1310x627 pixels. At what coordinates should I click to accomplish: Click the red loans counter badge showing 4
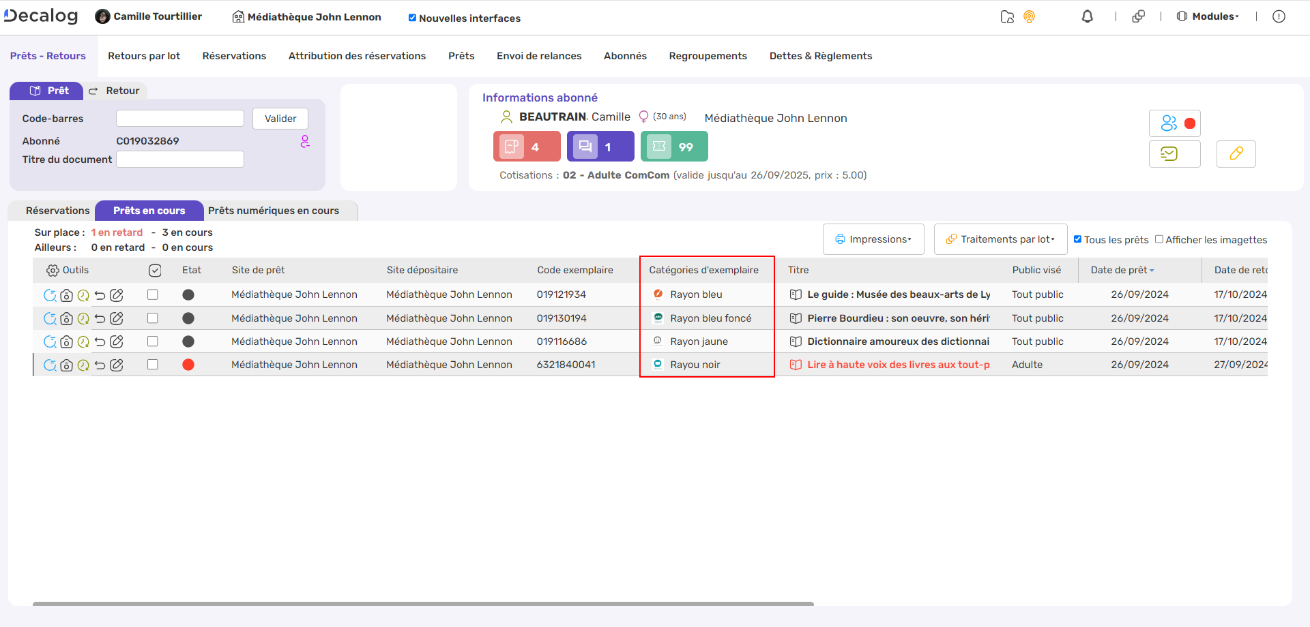[x=526, y=147]
